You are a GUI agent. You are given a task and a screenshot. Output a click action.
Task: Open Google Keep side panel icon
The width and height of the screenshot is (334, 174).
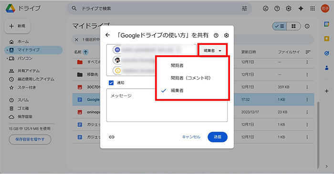point(326,39)
